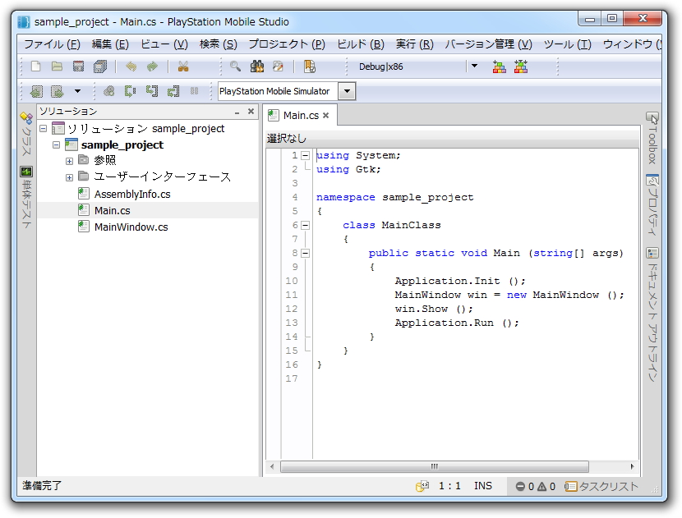The height and width of the screenshot is (518, 682).
Task: Click the 1 : 1 cursor position indicator
Action: pyautogui.click(x=449, y=486)
